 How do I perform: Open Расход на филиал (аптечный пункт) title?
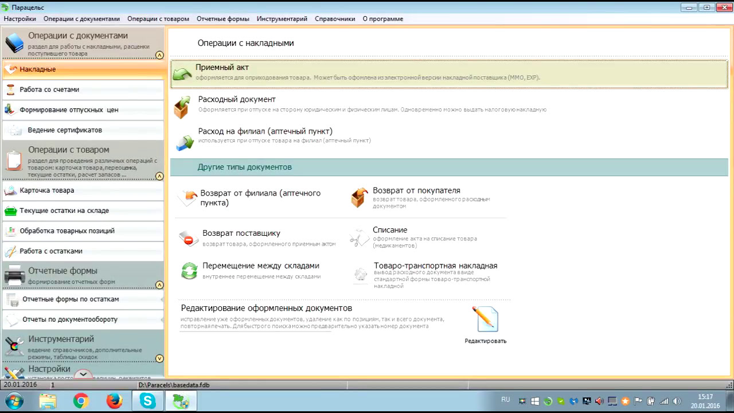pos(266,131)
